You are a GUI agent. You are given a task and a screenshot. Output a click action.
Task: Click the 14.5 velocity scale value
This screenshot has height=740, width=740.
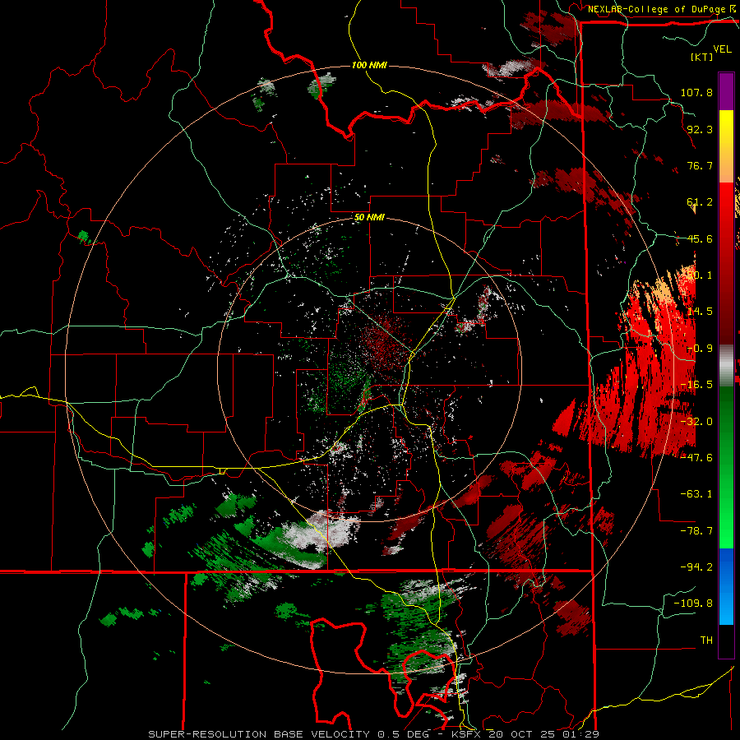tap(700, 312)
